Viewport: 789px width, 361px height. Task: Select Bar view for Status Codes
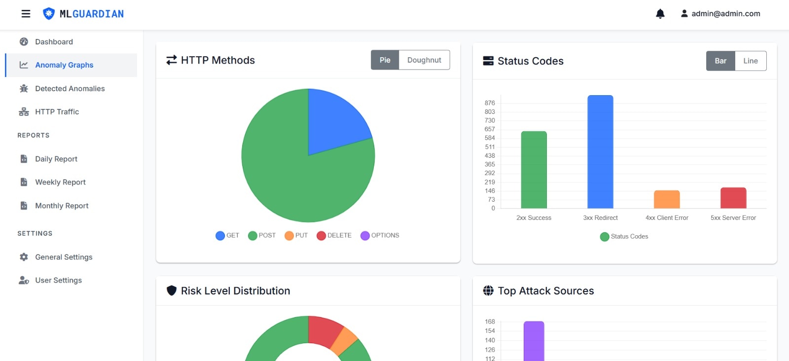720,61
